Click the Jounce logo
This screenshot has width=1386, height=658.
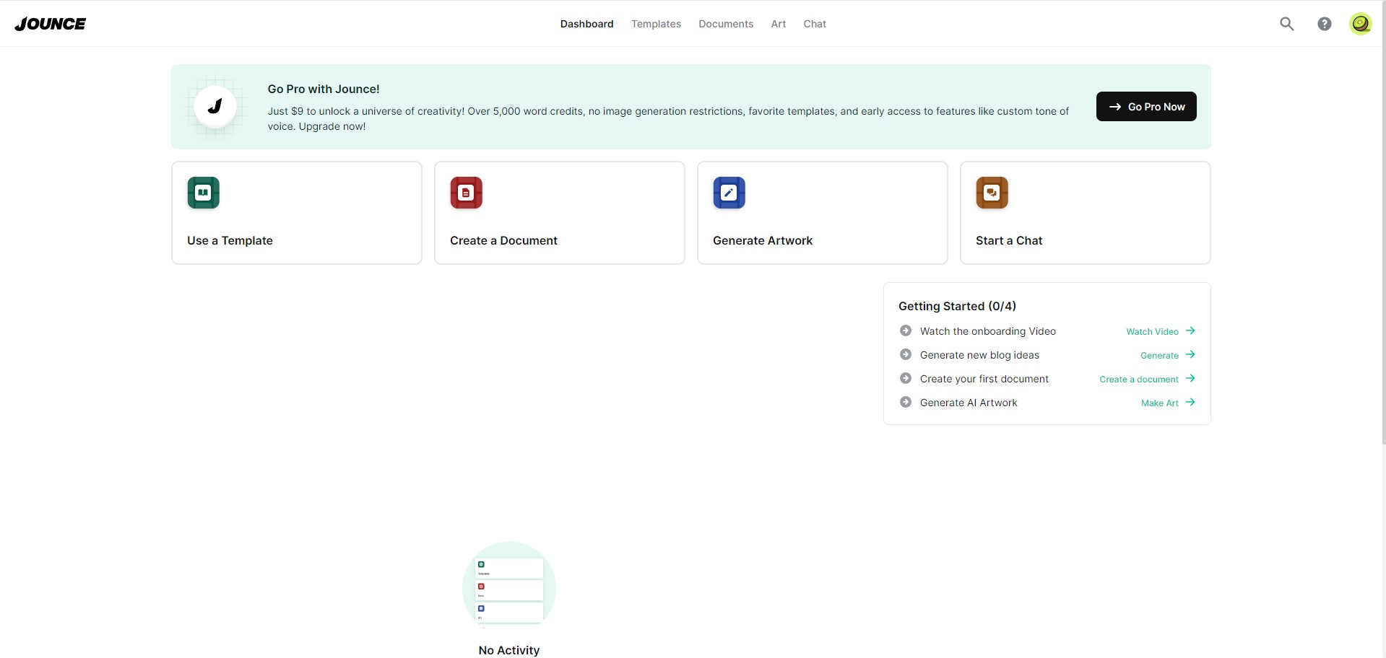pos(51,24)
